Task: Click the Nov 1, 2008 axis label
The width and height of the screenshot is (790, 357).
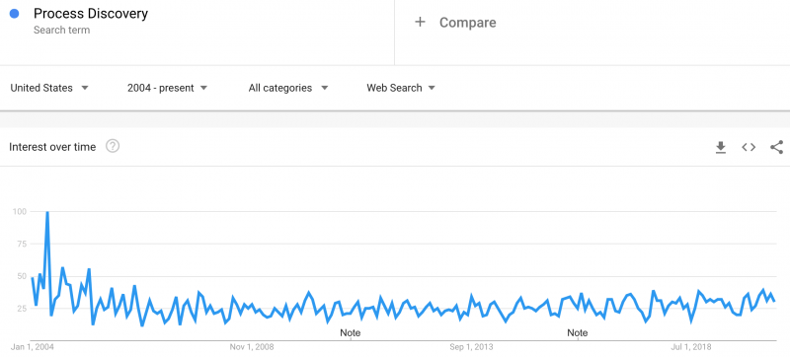Action: (x=252, y=347)
